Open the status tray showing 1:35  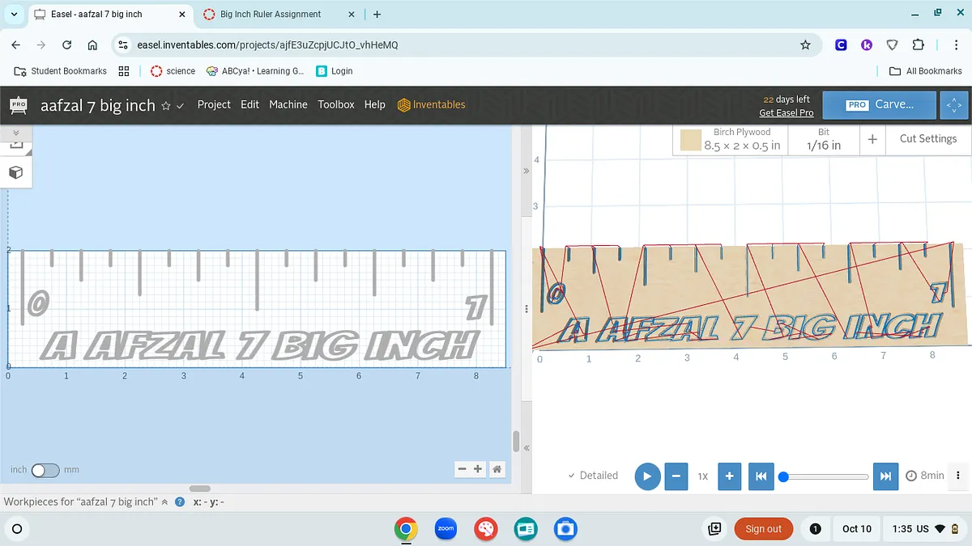coord(926,529)
